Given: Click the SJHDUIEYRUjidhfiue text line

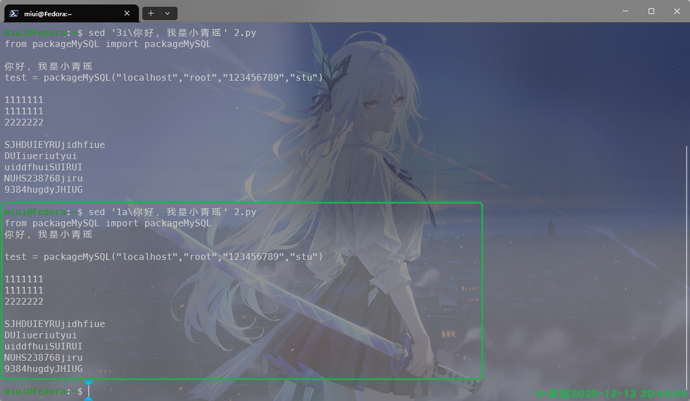Looking at the screenshot, I should pyautogui.click(x=54, y=144).
